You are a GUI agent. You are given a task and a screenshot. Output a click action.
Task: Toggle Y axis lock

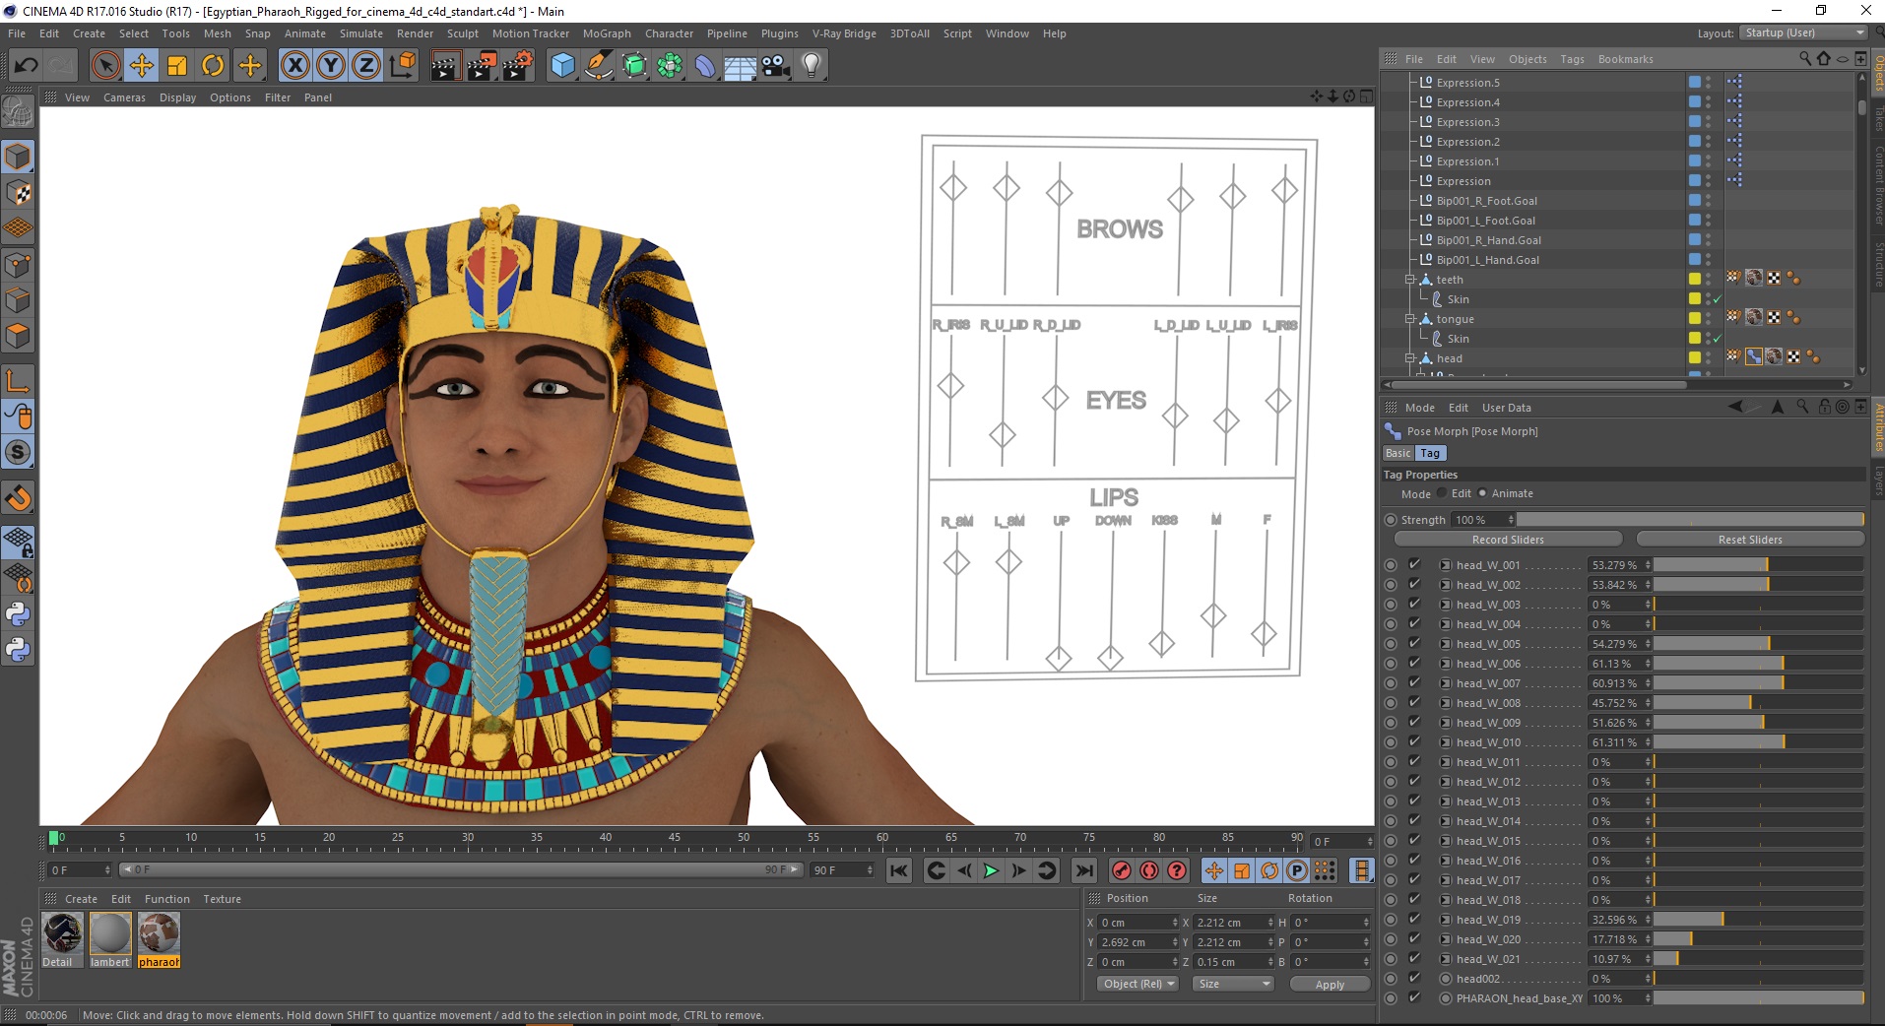click(x=330, y=66)
